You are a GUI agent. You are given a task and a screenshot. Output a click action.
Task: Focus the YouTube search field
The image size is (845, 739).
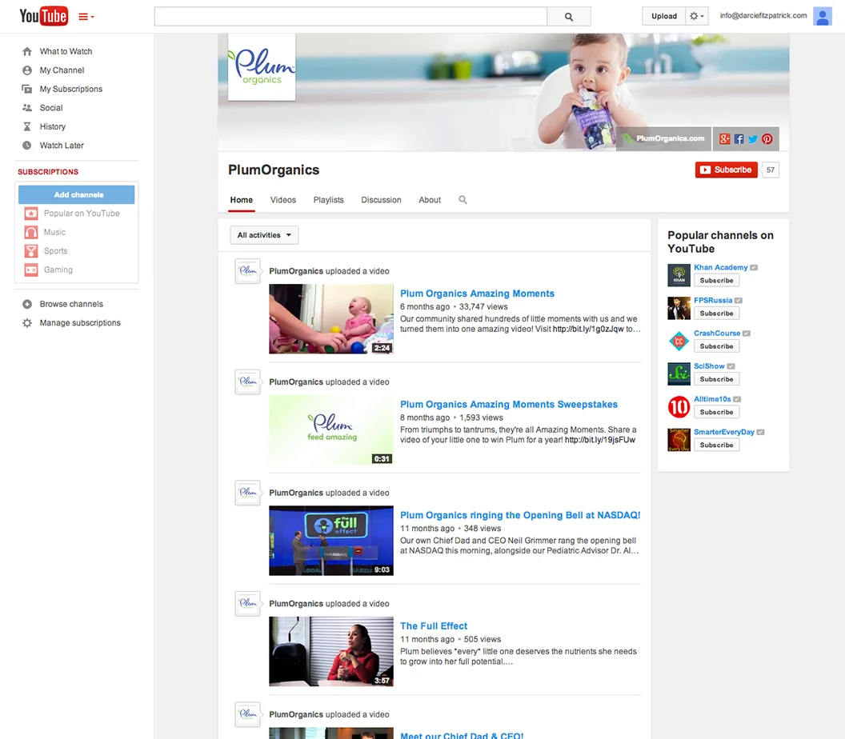point(350,17)
